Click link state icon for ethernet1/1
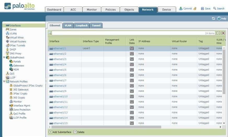 point(132,48)
